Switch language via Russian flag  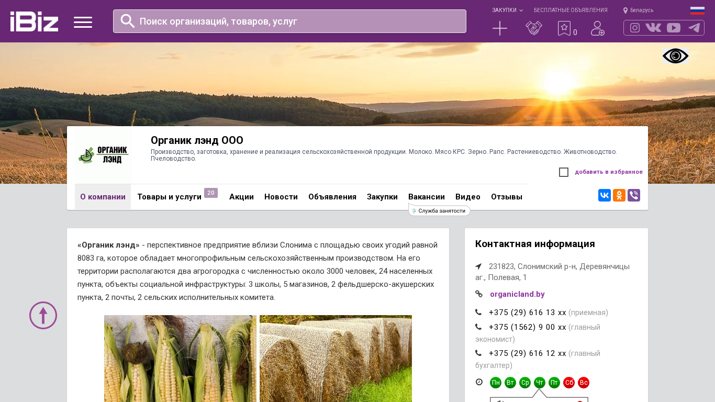(x=697, y=10)
